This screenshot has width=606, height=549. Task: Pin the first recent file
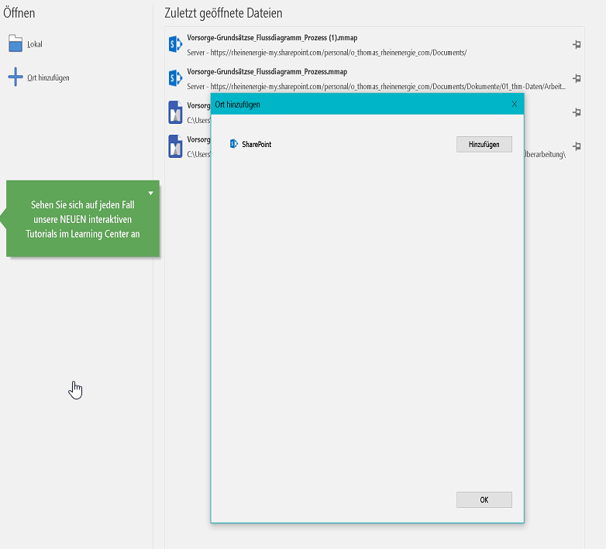point(576,45)
